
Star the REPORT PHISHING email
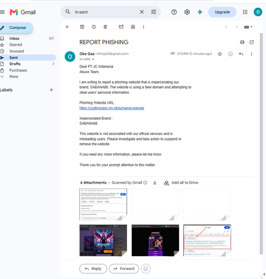pyautogui.click(x=220, y=54)
